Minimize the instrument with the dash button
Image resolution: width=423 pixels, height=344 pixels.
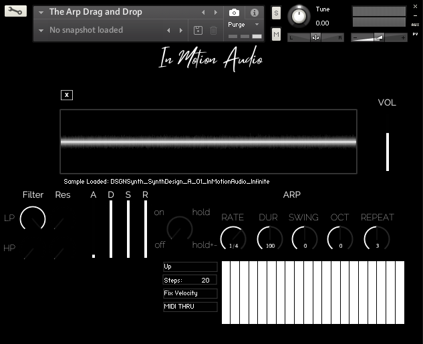click(416, 15)
